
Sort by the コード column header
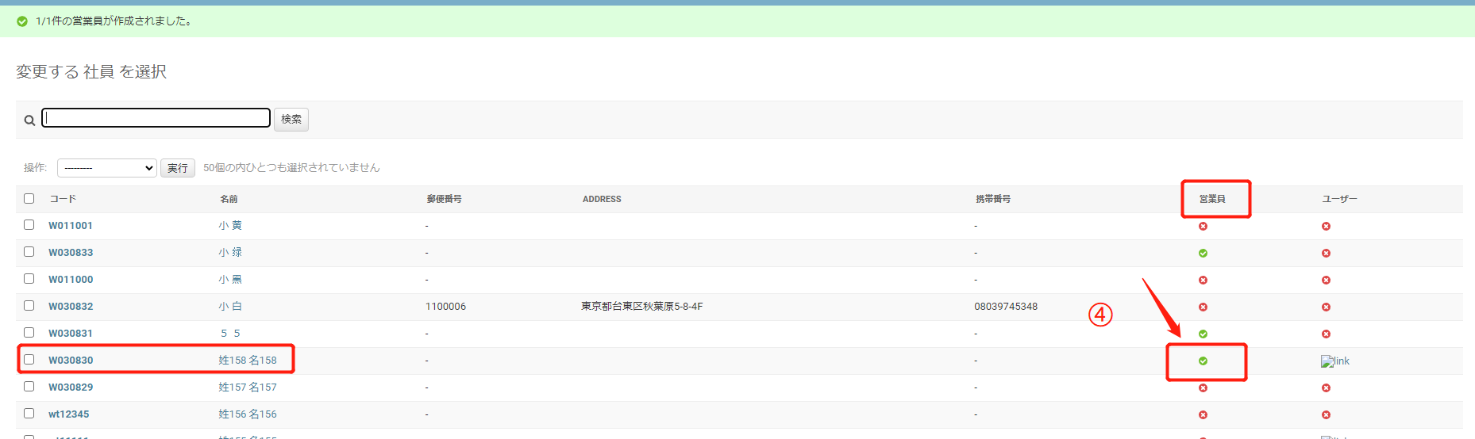[x=63, y=199]
